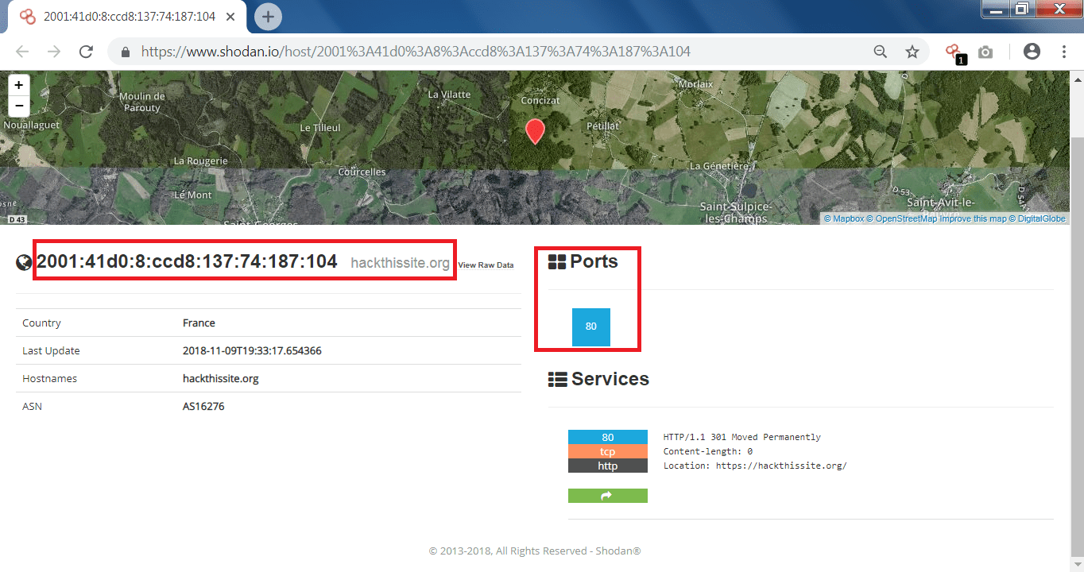Viewport: 1084px width, 572px height.
Task: Click the red map location pin
Action: point(536,131)
